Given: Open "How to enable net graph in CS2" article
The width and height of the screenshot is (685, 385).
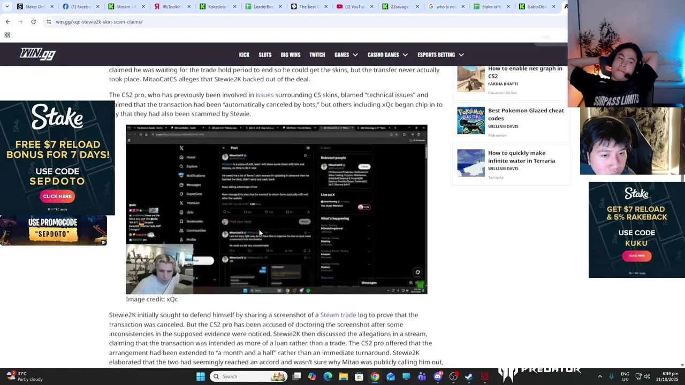Looking at the screenshot, I should [x=525, y=72].
